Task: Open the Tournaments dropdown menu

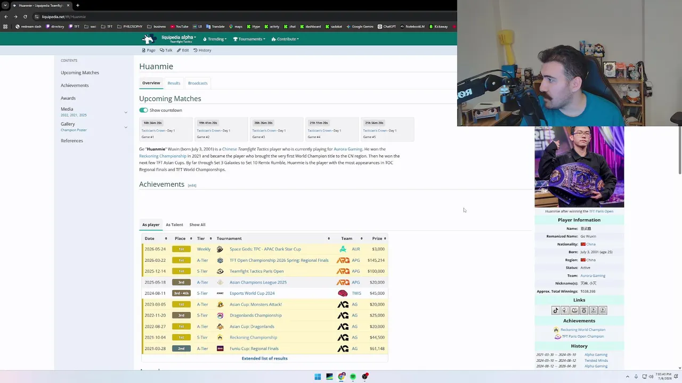Action: pos(249,39)
